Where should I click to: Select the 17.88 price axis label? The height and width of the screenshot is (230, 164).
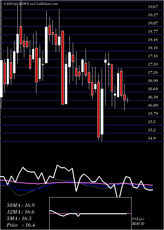tap(153, 56)
